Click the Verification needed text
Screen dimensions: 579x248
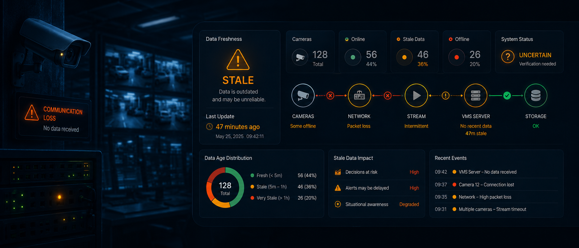pyautogui.click(x=538, y=64)
